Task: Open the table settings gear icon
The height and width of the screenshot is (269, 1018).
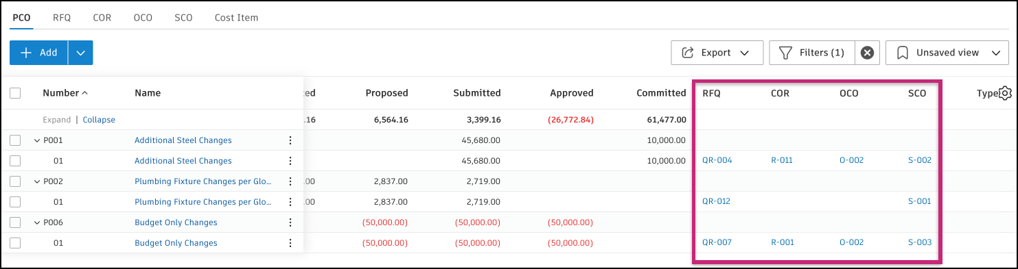Action: tap(1005, 93)
